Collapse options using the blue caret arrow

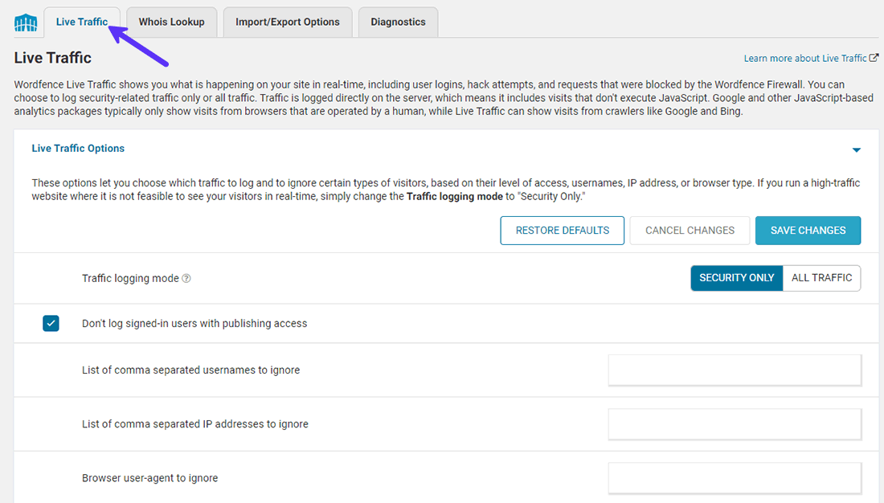[x=856, y=150]
